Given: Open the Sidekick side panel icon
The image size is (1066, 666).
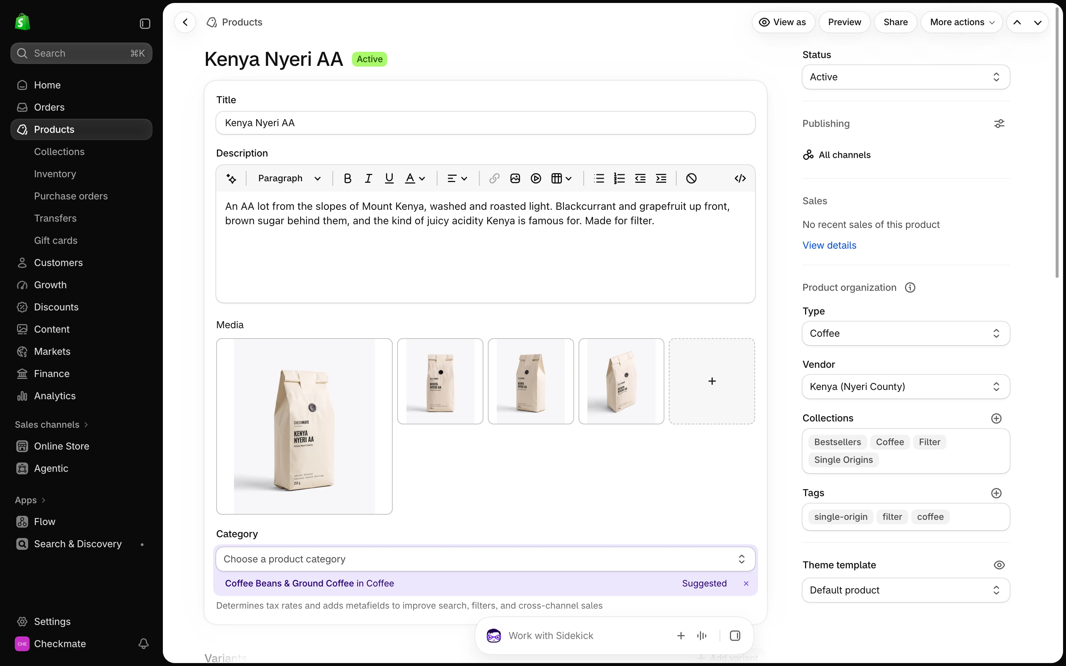Looking at the screenshot, I should tap(735, 636).
